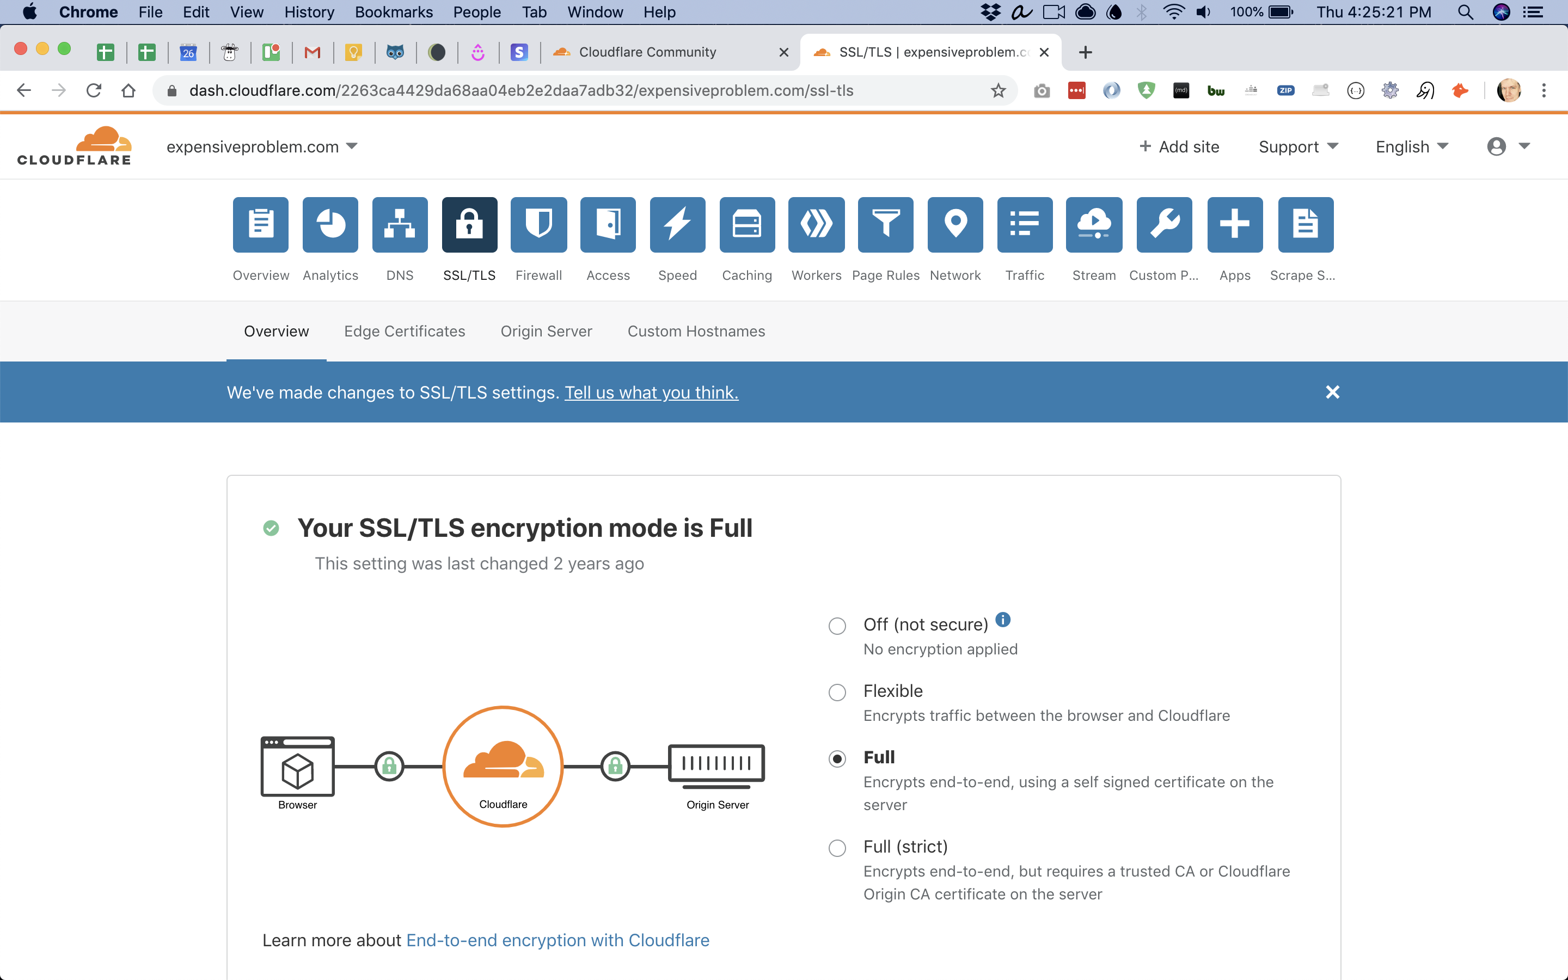The height and width of the screenshot is (980, 1568).
Task: Open the Traffic list icon
Action: (1025, 224)
